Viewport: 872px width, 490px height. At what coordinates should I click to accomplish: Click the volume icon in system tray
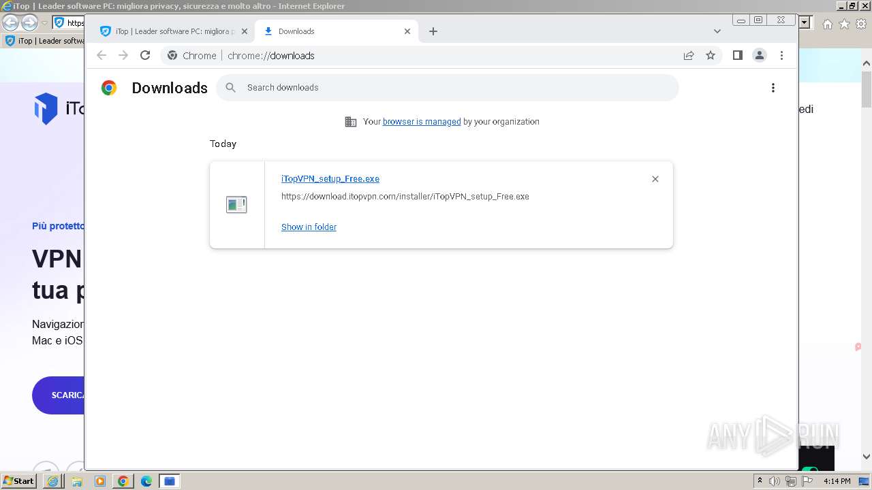tap(775, 481)
